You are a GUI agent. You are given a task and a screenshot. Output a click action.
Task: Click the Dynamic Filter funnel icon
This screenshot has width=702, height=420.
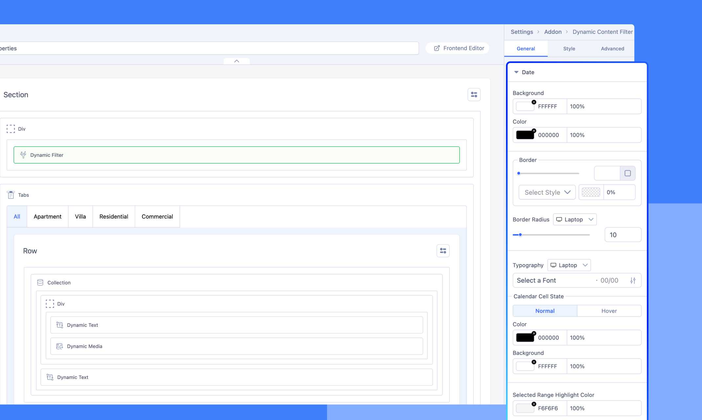coord(23,155)
